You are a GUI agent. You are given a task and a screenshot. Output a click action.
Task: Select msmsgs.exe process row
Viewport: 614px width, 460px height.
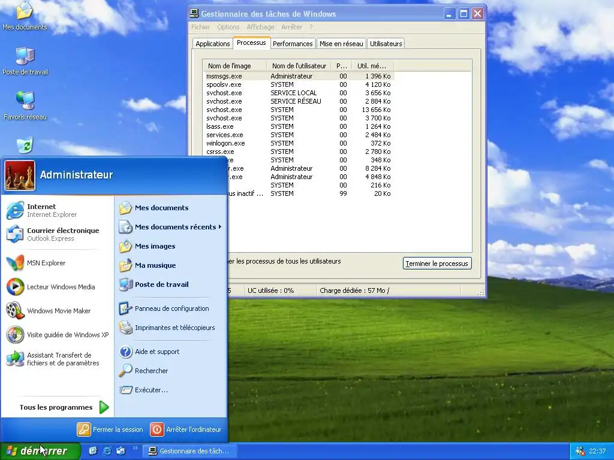pyautogui.click(x=300, y=76)
